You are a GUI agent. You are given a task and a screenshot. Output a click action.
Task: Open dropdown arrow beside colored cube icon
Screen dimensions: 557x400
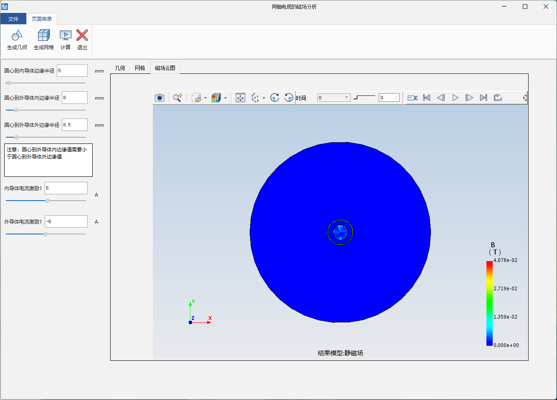(x=225, y=98)
